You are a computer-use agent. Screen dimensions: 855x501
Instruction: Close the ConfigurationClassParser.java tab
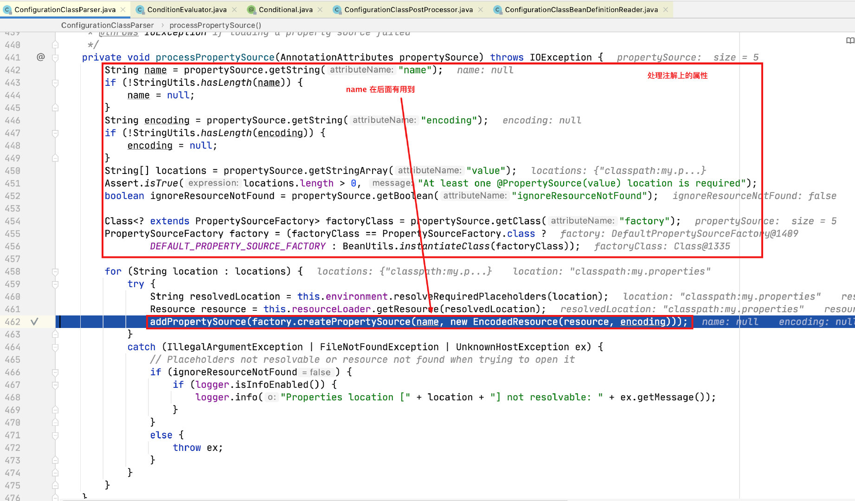point(123,9)
